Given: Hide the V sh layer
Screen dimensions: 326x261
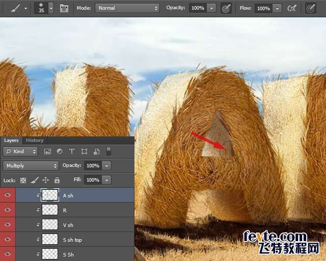Looking at the screenshot, I should pyautogui.click(x=8, y=224).
